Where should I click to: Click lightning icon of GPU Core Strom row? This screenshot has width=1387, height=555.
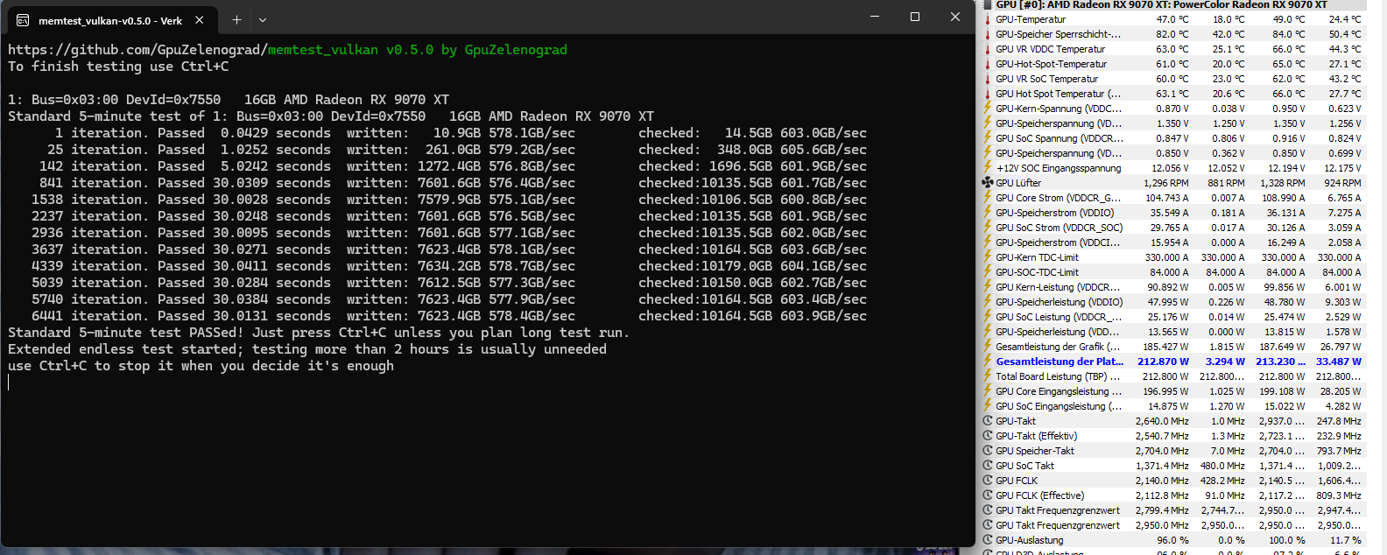[988, 198]
